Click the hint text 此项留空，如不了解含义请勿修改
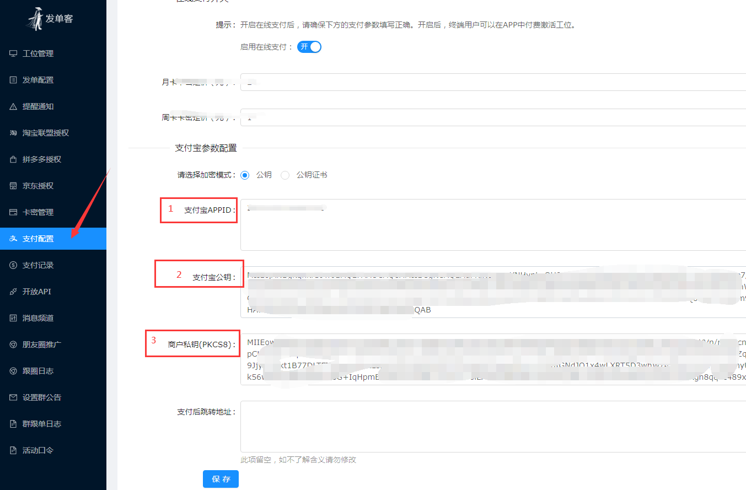This screenshot has height=490, width=746. tap(298, 460)
